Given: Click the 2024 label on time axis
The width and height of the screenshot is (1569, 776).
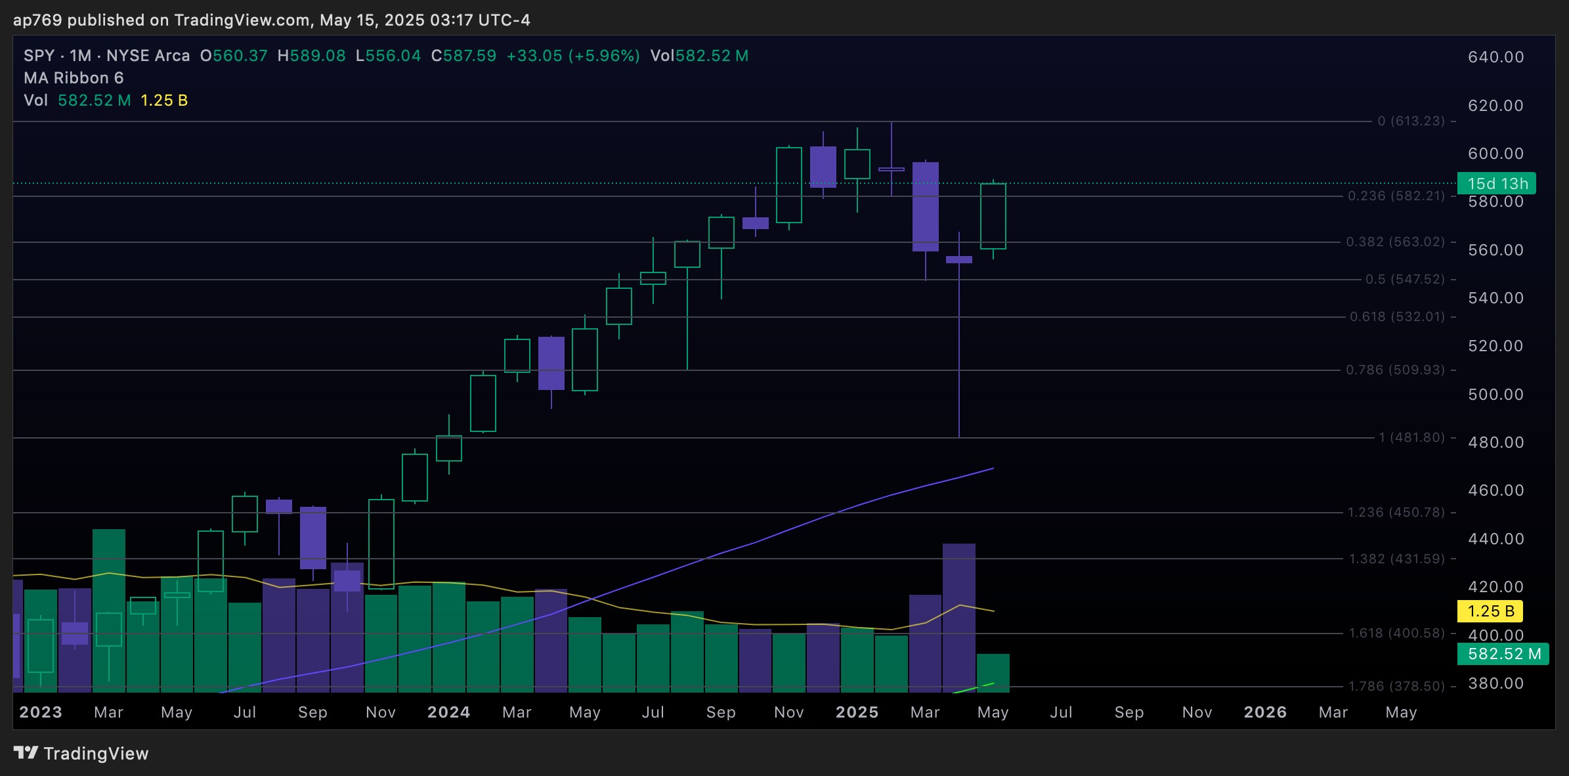Looking at the screenshot, I should click(x=449, y=712).
